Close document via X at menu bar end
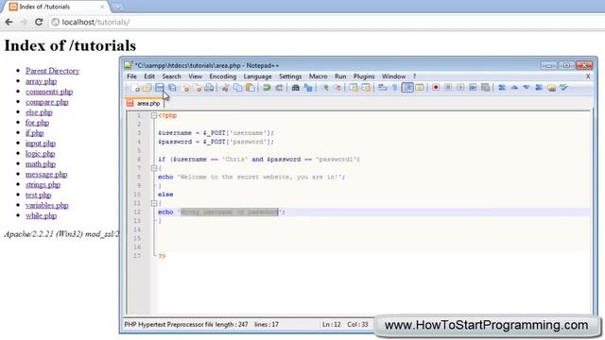This screenshot has height=340, width=605. click(588, 76)
